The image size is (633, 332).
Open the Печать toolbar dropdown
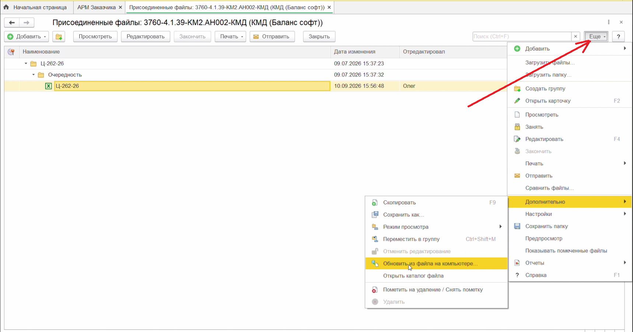(230, 37)
